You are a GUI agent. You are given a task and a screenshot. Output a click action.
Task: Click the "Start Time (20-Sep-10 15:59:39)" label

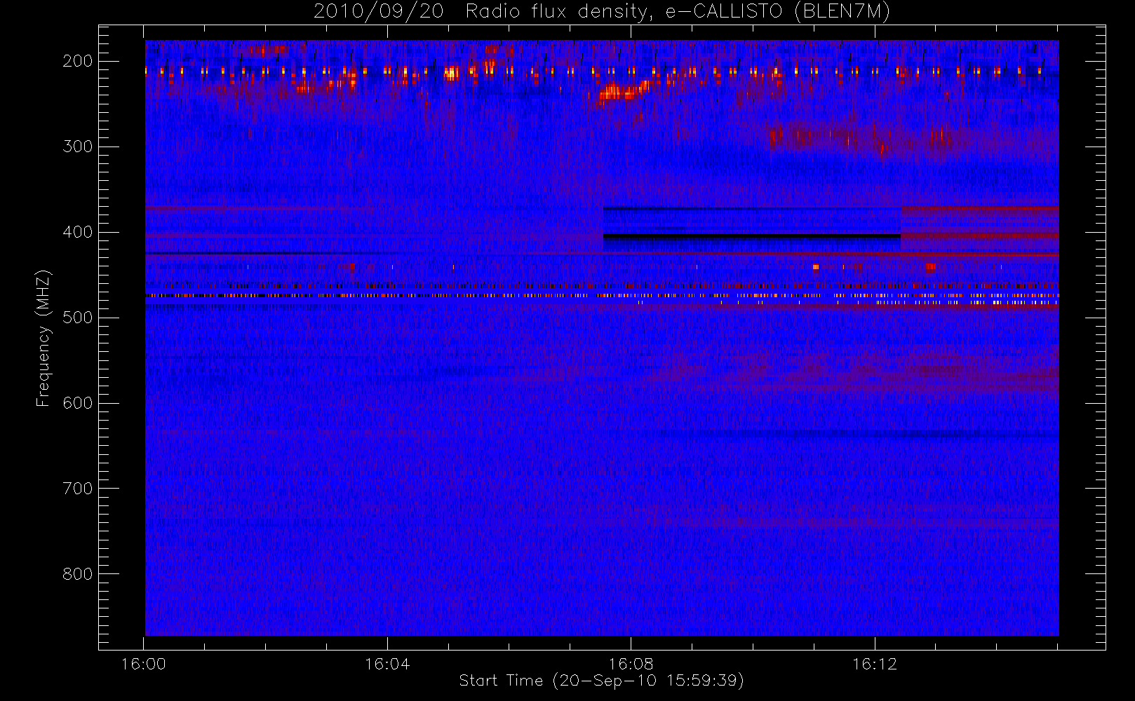point(601,681)
